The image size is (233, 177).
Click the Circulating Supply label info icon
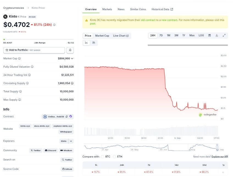click(x=27, y=83)
